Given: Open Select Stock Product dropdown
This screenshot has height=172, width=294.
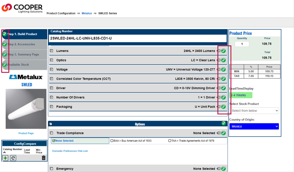Looking at the screenshot, I should coord(254,111).
